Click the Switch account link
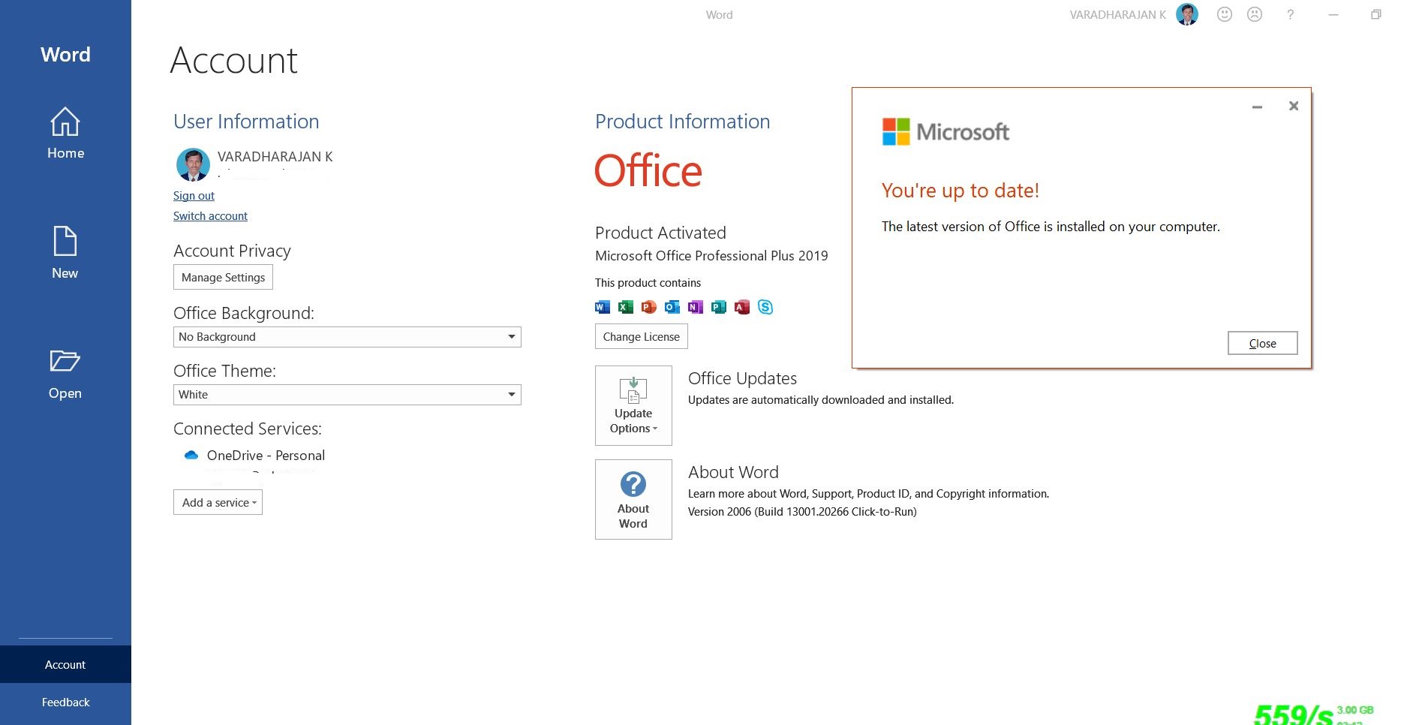The image size is (1413, 725). pos(210,216)
